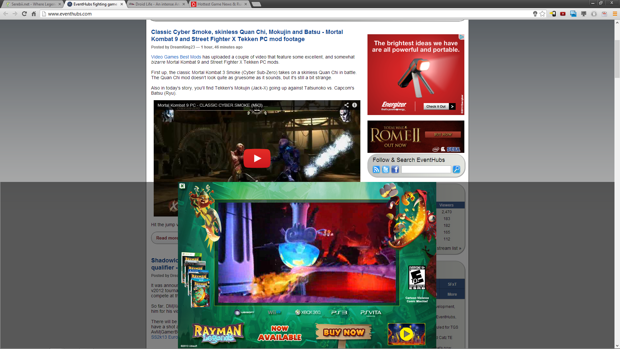This screenshot has height=349, width=620.
Task: Click the Viewers column header
Action: (446, 205)
